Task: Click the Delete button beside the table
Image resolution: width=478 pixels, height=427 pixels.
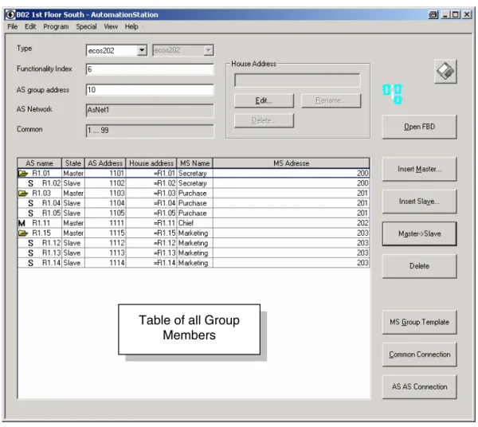Action: (x=420, y=266)
